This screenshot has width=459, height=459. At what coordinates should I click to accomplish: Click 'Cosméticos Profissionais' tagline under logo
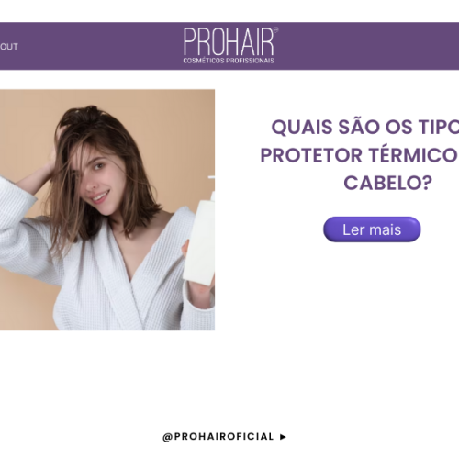229,61
